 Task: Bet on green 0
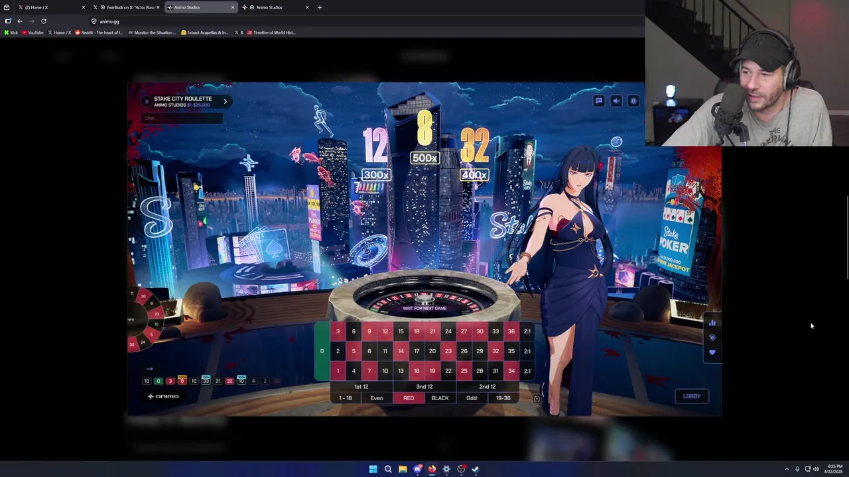tap(322, 351)
